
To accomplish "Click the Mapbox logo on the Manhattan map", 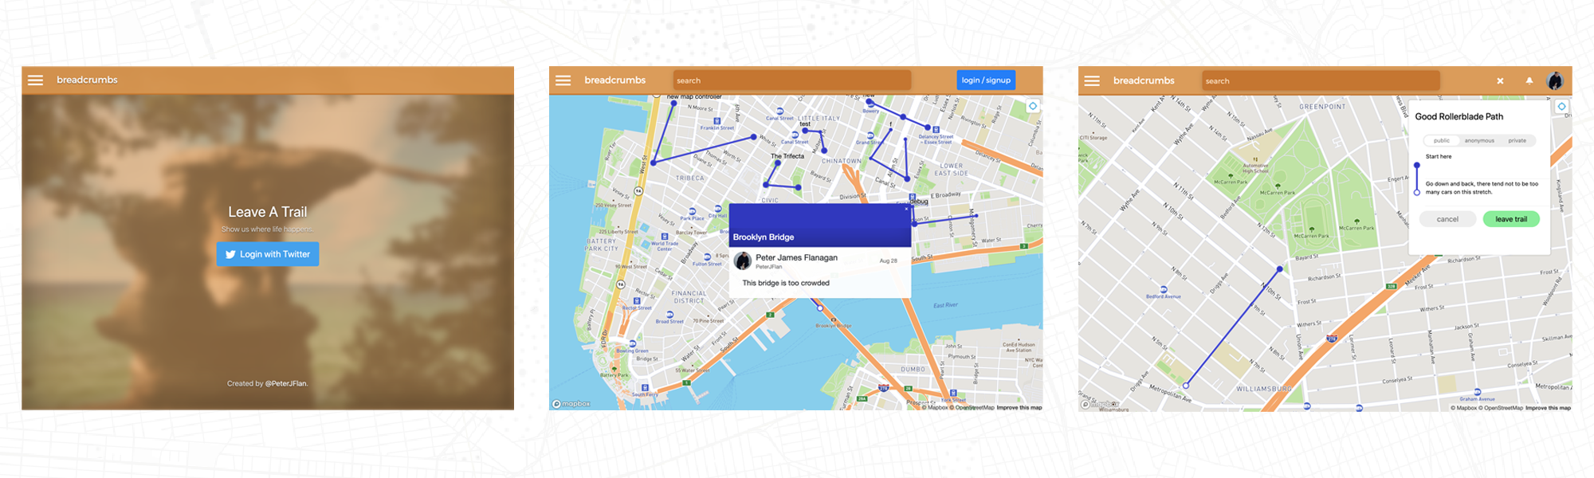I will click(571, 404).
